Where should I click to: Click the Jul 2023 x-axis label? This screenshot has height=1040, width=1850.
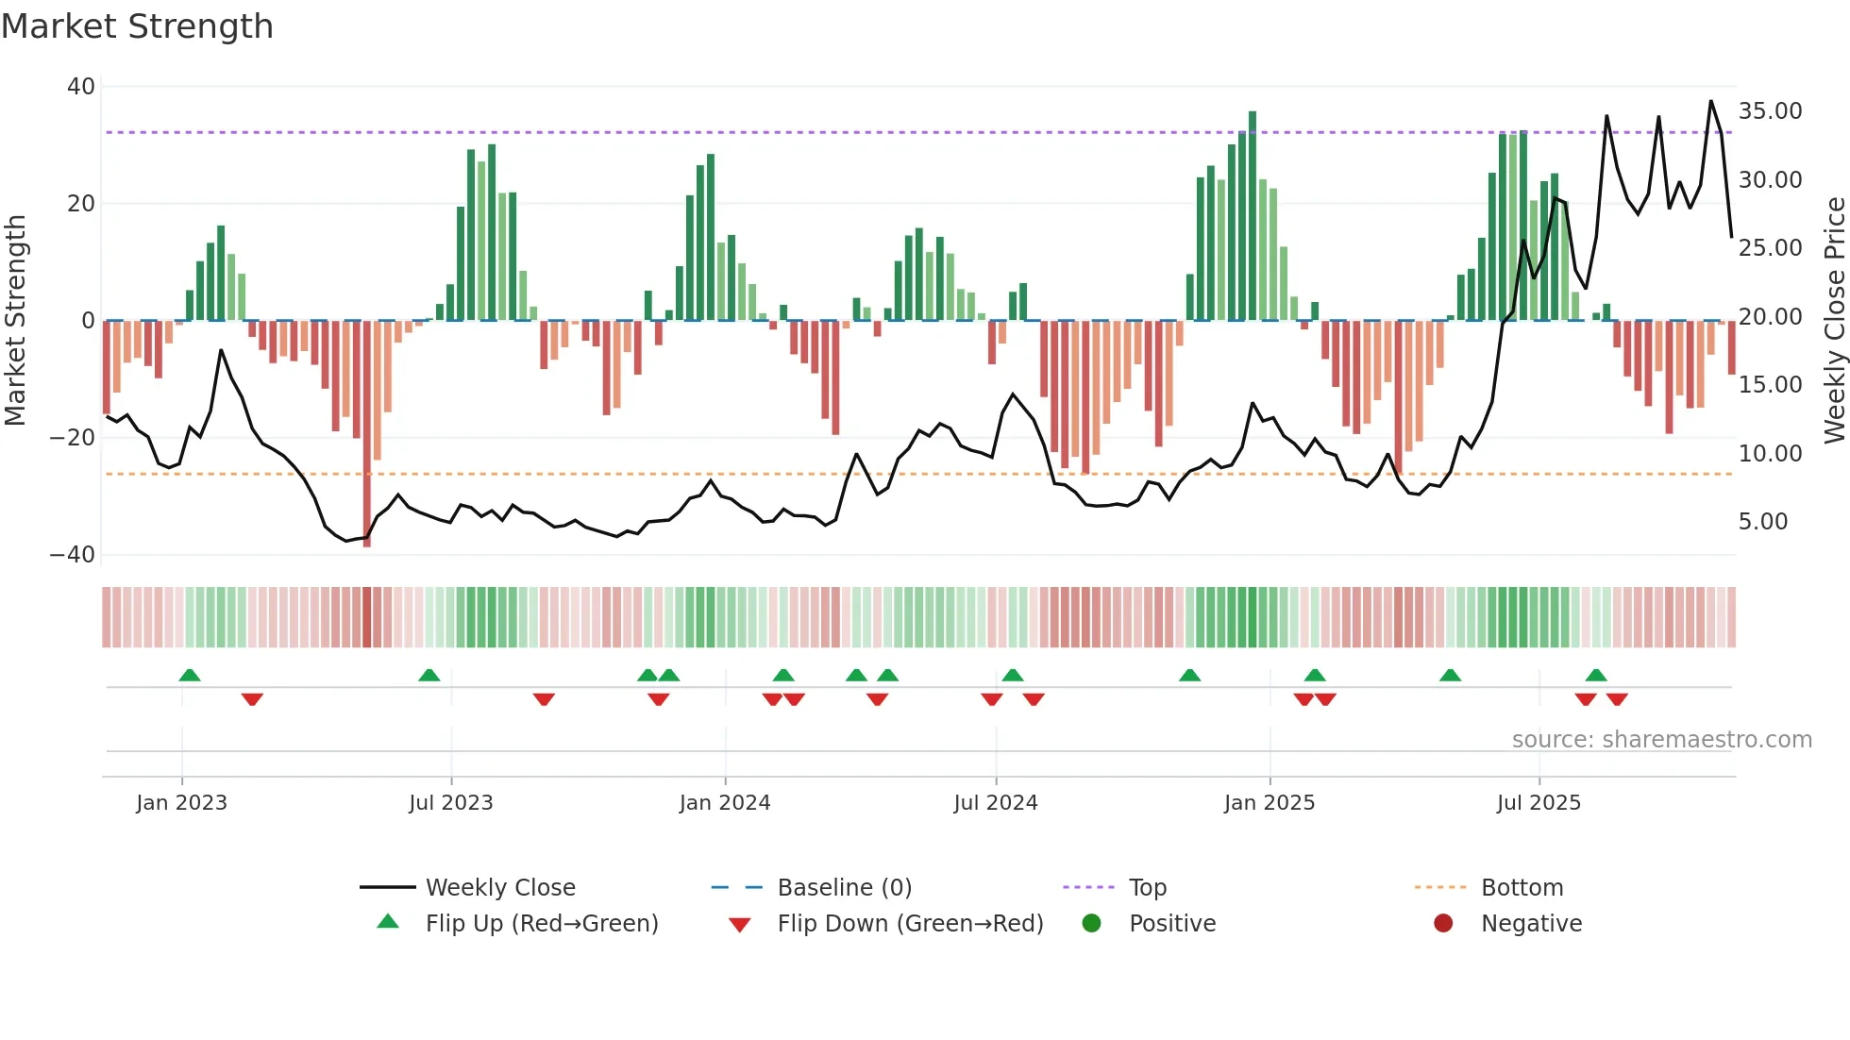451,803
